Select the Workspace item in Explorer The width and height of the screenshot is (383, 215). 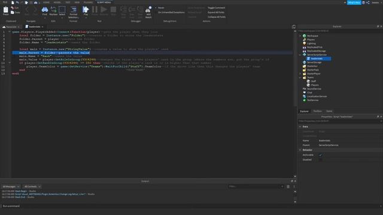(312, 36)
